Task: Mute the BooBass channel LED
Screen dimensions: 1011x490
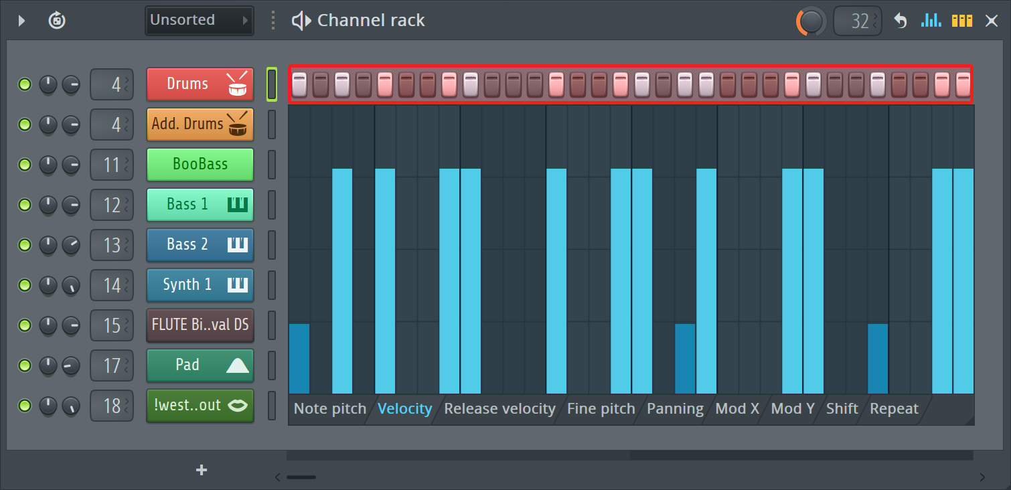Action: (25, 165)
